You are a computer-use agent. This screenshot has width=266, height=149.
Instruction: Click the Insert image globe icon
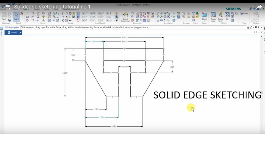tap(197, 13)
